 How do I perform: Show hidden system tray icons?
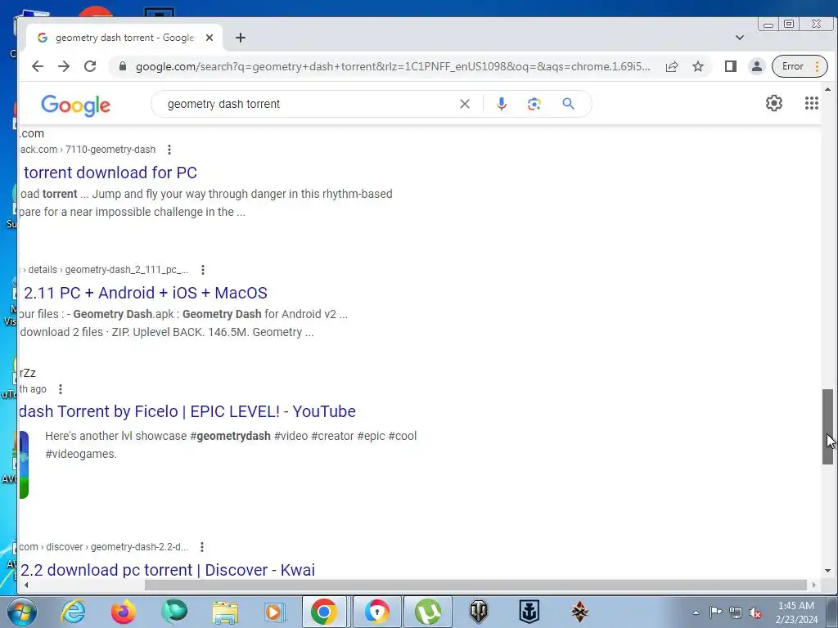pos(696,612)
